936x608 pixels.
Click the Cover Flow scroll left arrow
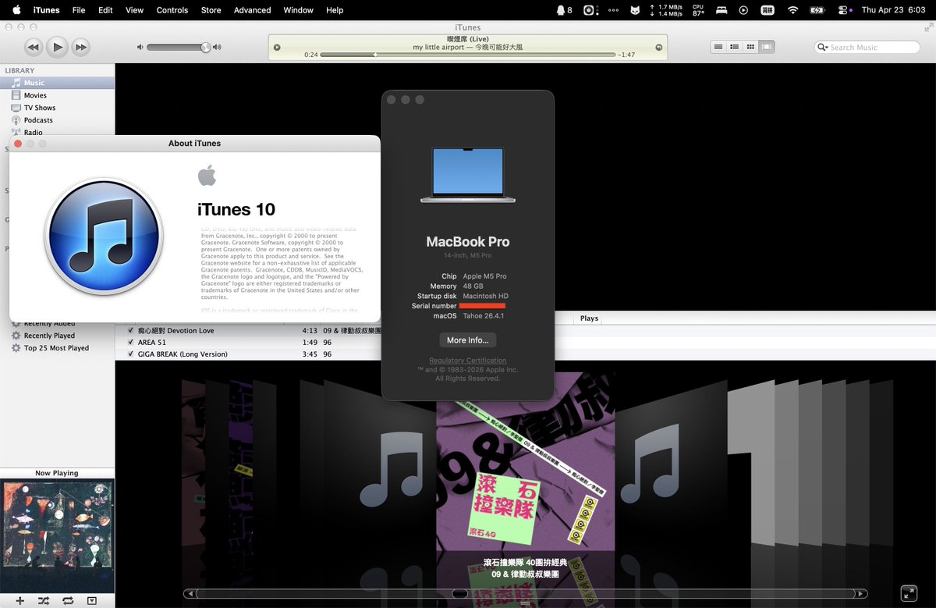(x=190, y=594)
